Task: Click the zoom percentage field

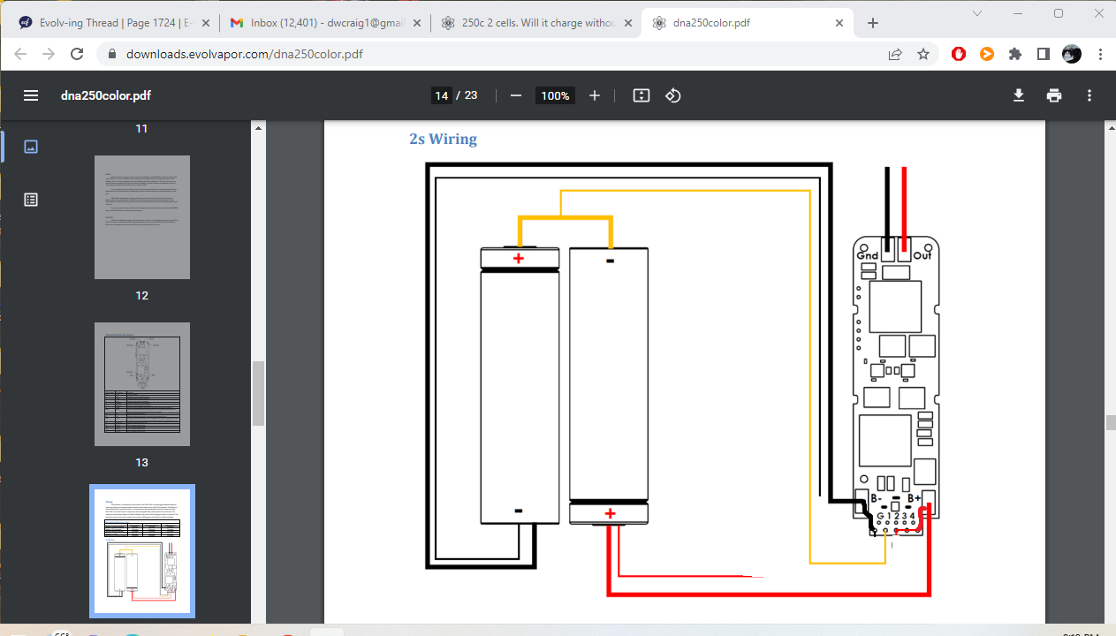Action: click(x=555, y=95)
